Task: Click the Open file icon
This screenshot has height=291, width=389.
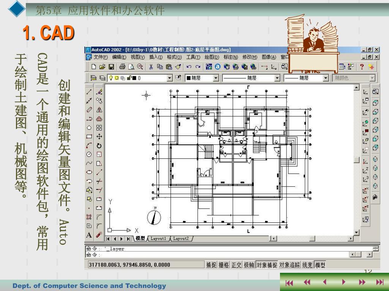Action: point(102,67)
